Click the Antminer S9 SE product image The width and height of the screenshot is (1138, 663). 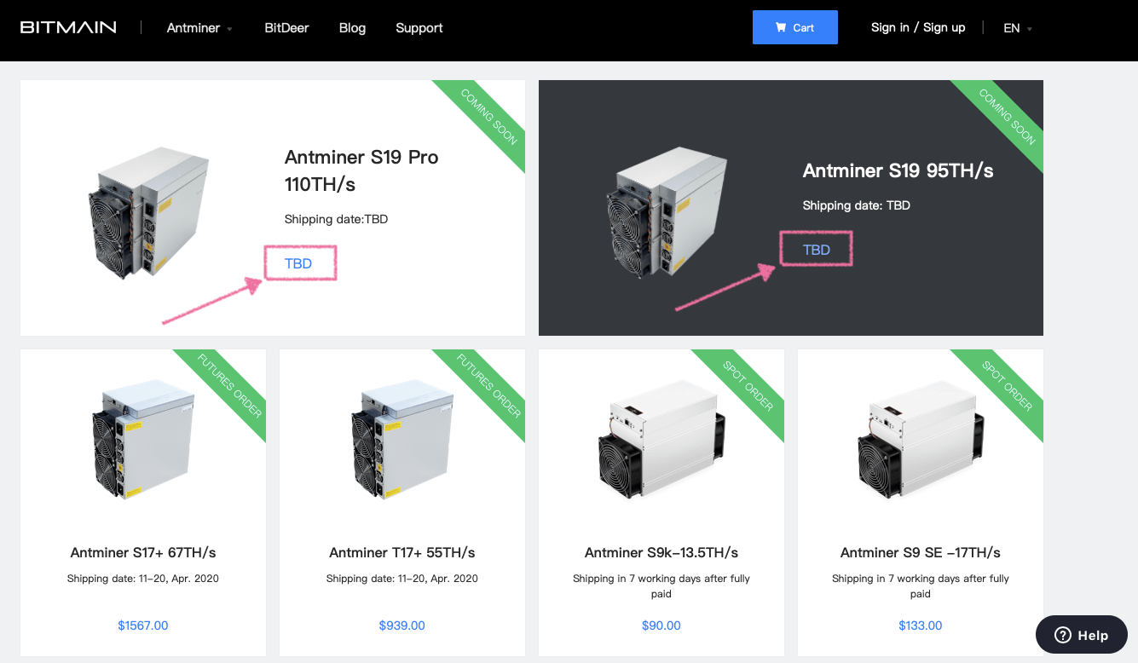pos(921,440)
